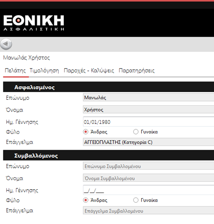Open the Παροχές - Καλύψεις tab

pos(89,71)
